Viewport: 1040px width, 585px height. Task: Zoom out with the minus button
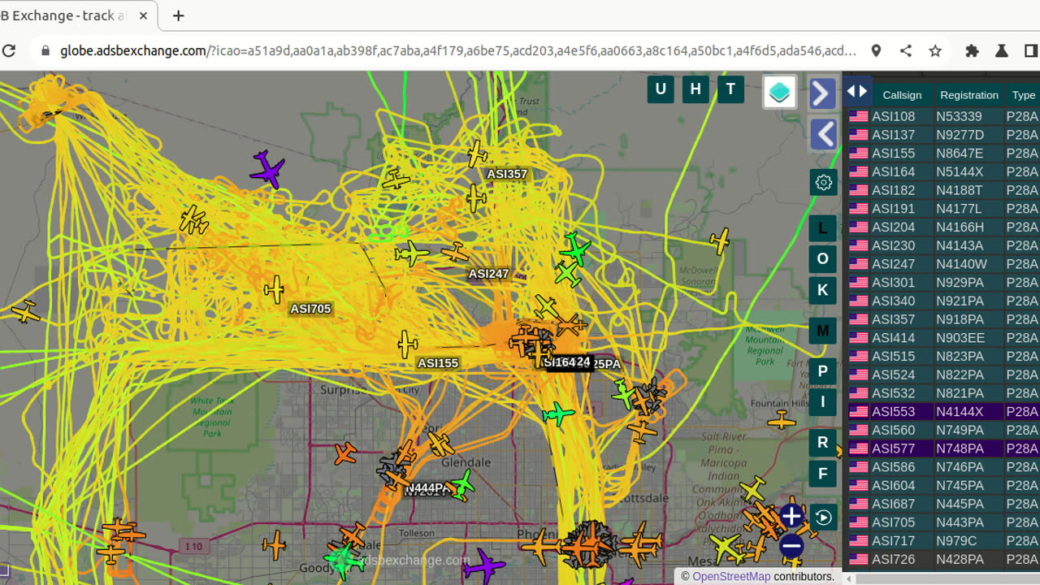(x=791, y=546)
